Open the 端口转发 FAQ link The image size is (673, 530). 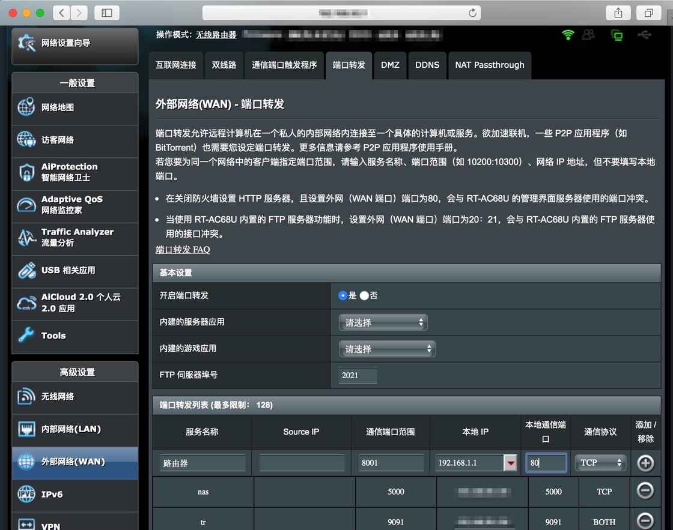click(183, 249)
